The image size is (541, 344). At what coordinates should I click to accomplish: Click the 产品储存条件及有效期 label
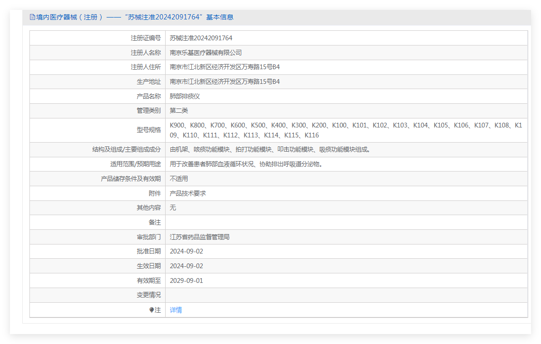(131, 179)
